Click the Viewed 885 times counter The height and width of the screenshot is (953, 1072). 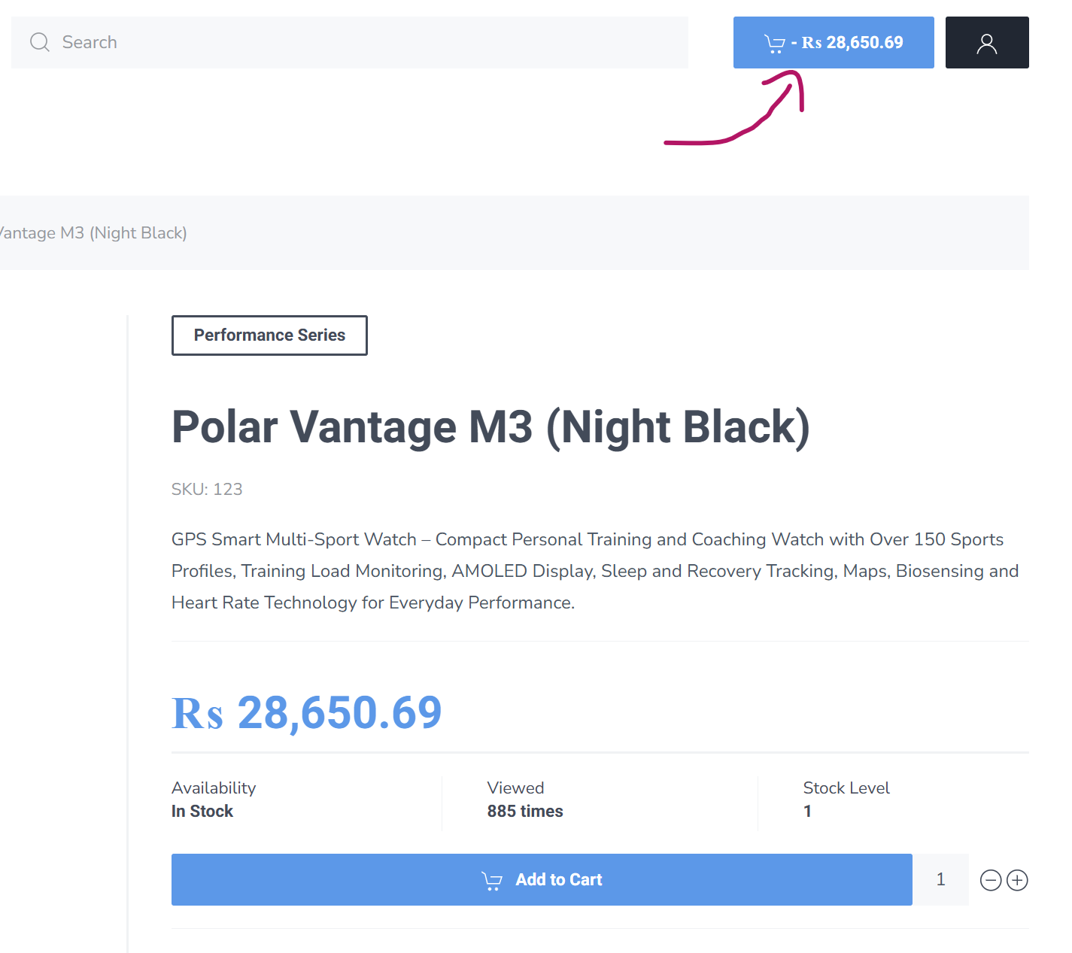[525, 812]
